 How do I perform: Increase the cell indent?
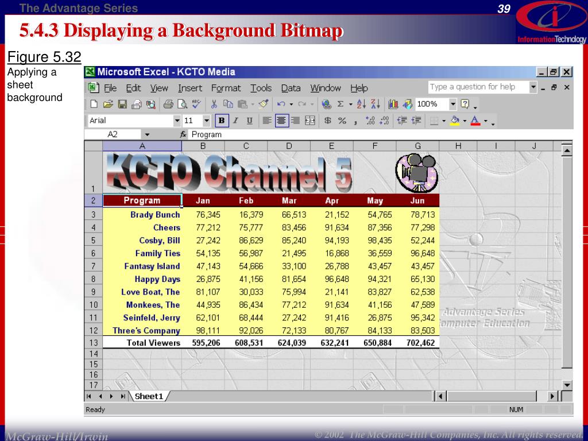click(x=416, y=121)
